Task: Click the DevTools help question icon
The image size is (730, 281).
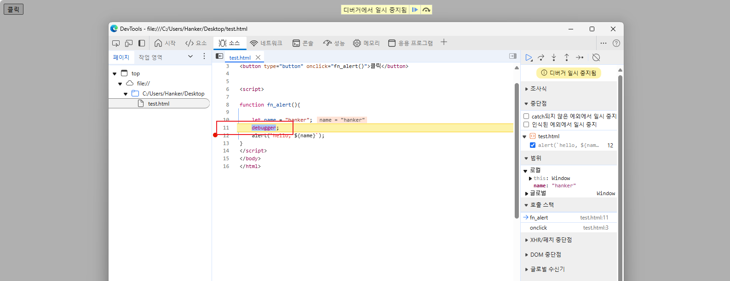Action: [x=616, y=43]
